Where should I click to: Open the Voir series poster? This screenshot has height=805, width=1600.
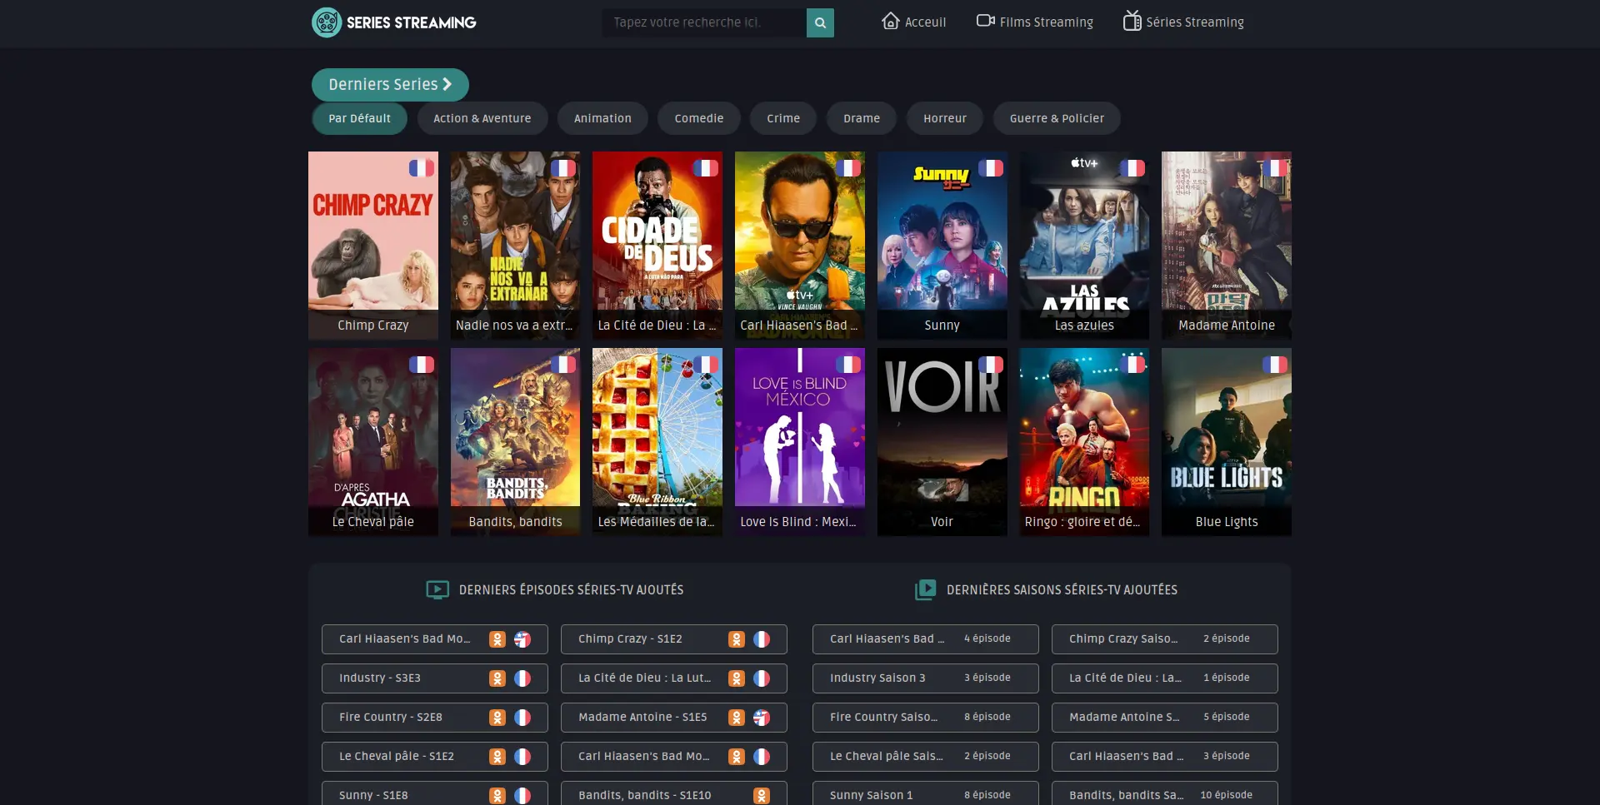(x=942, y=442)
